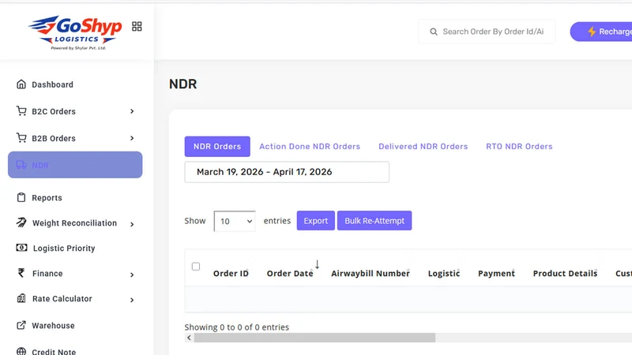Screen dimensions: 632x355
Task: Sort by the Order Date arrow
Action: (318, 264)
